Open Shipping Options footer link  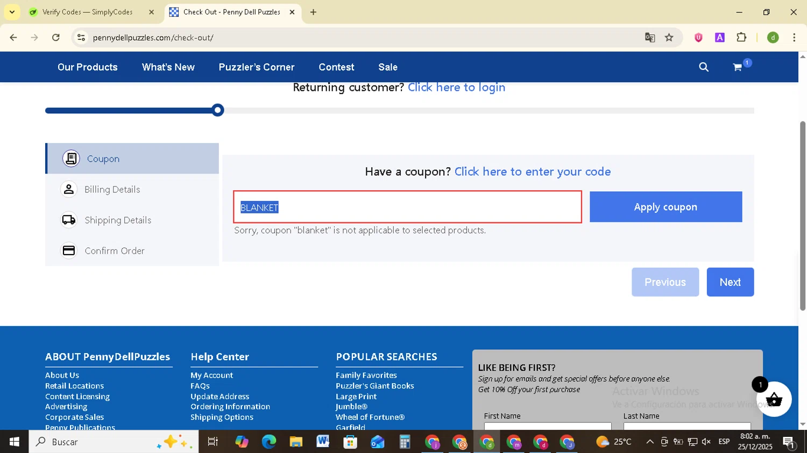coord(222,417)
